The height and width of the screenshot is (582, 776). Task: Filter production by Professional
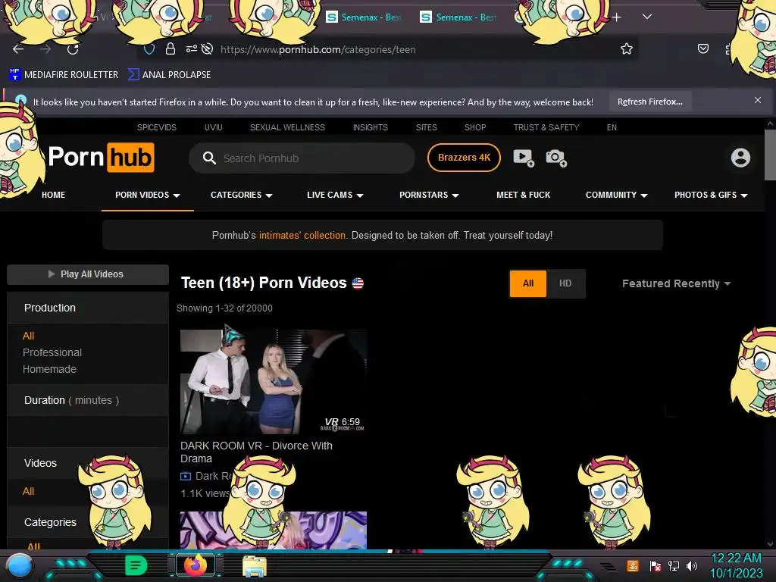(x=52, y=352)
